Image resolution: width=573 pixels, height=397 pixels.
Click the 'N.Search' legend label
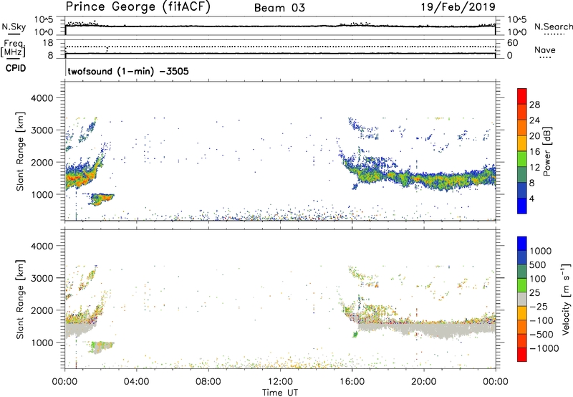(553, 27)
